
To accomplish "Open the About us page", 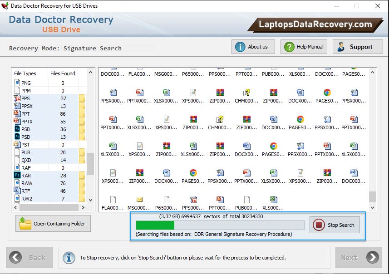I will click(x=253, y=47).
